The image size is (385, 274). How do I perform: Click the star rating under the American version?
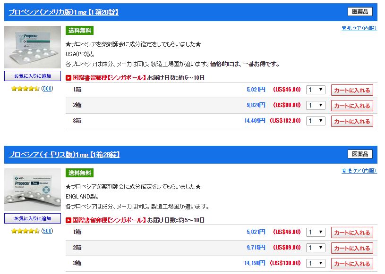point(26,89)
